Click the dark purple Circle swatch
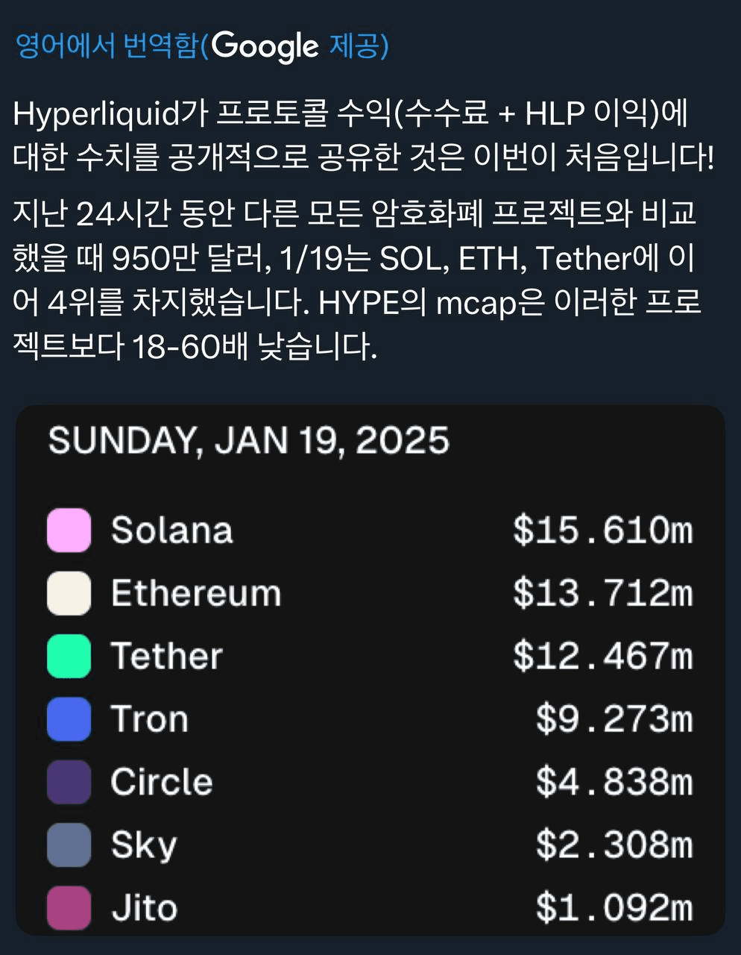This screenshot has height=955, width=741. click(x=69, y=782)
